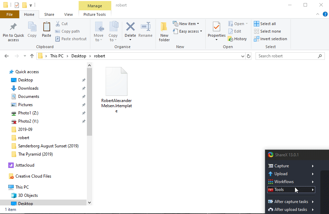Open Pictures in navigation pane

(x=25, y=105)
